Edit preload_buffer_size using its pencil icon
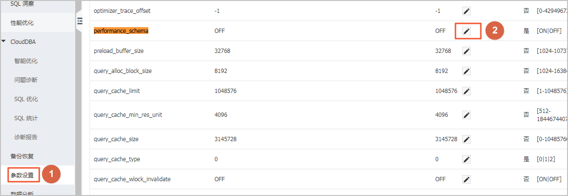Image resolution: width=568 pixels, height=196 pixels. [466, 51]
